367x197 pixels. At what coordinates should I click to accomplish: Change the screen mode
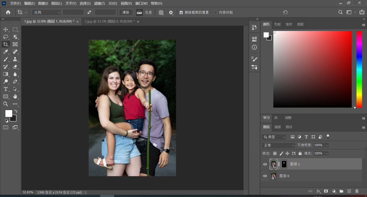pyautogui.click(x=15, y=127)
